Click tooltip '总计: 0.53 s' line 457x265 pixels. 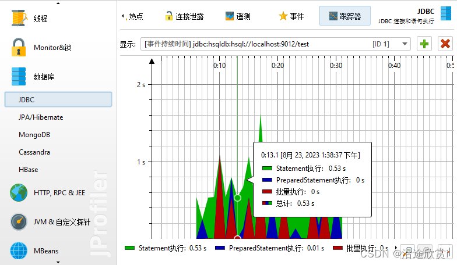point(288,203)
